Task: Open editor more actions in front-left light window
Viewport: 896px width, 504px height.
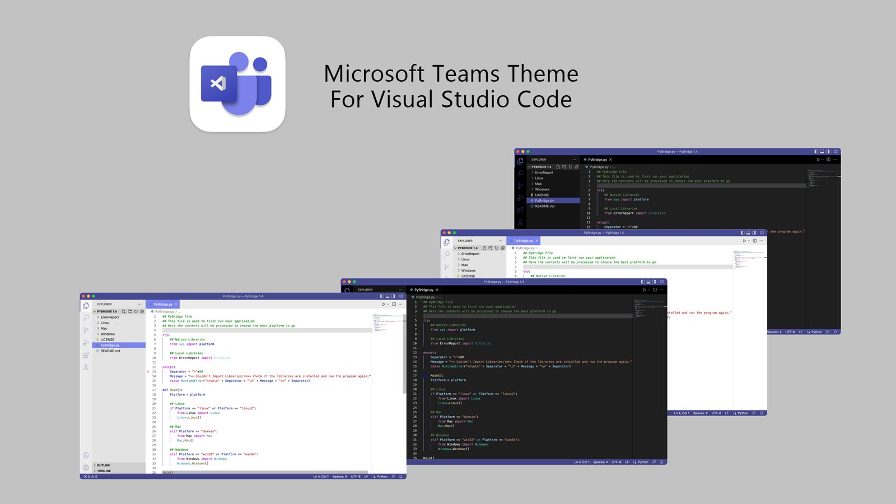Action: point(400,304)
